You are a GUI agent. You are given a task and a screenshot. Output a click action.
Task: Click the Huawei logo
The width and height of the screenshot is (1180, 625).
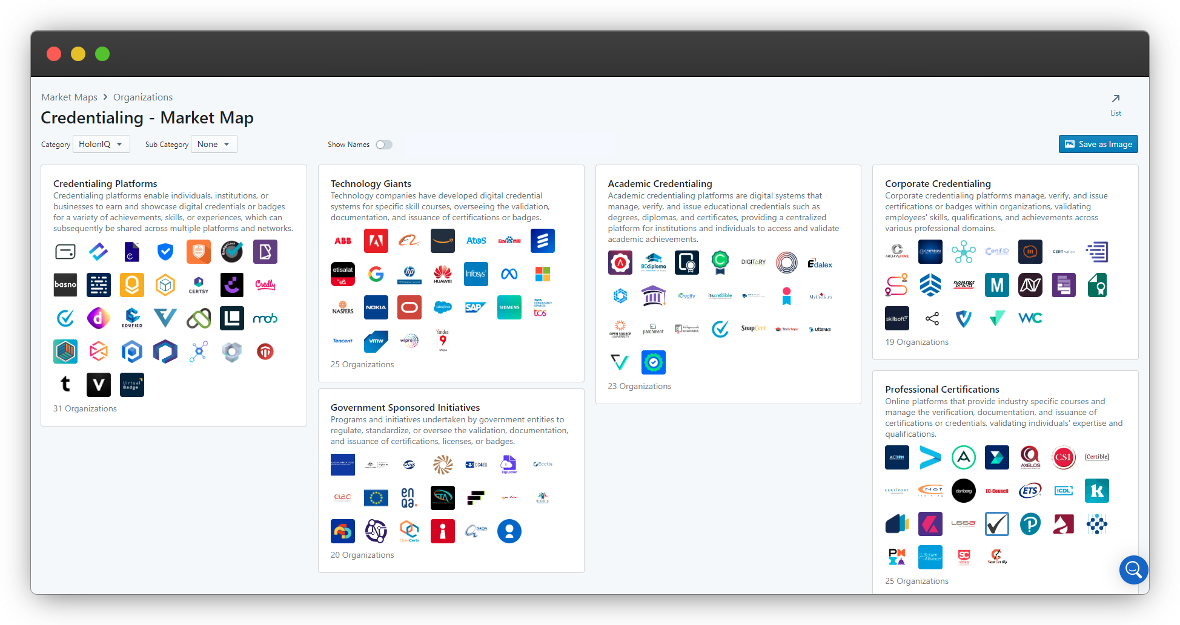click(443, 274)
